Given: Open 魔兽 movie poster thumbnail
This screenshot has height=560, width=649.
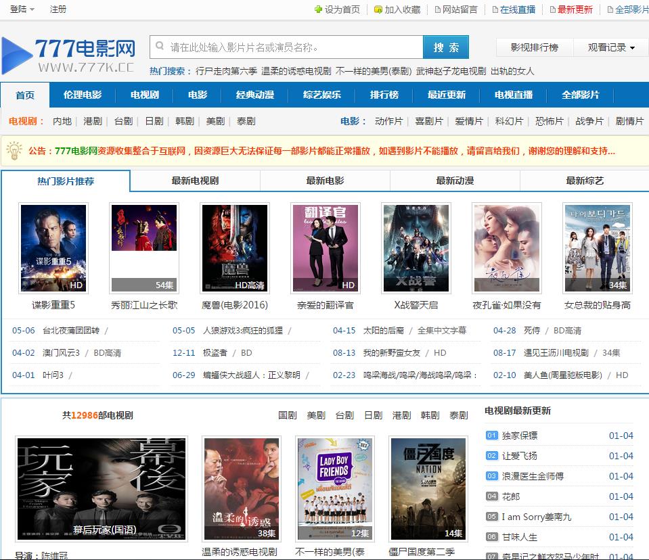Looking at the screenshot, I should point(235,248).
